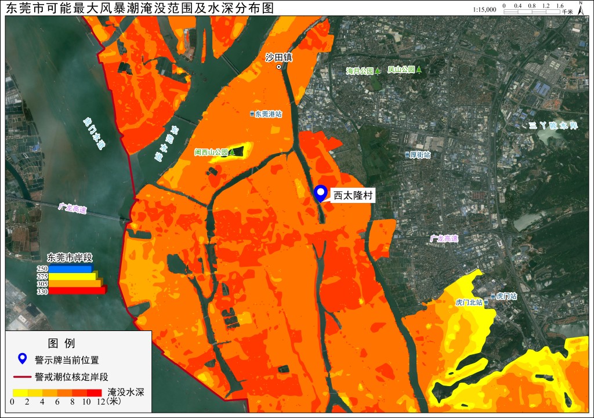Click the 虎门北站 label
Image resolution: width=594 pixels, height=418 pixels.
[469, 303]
